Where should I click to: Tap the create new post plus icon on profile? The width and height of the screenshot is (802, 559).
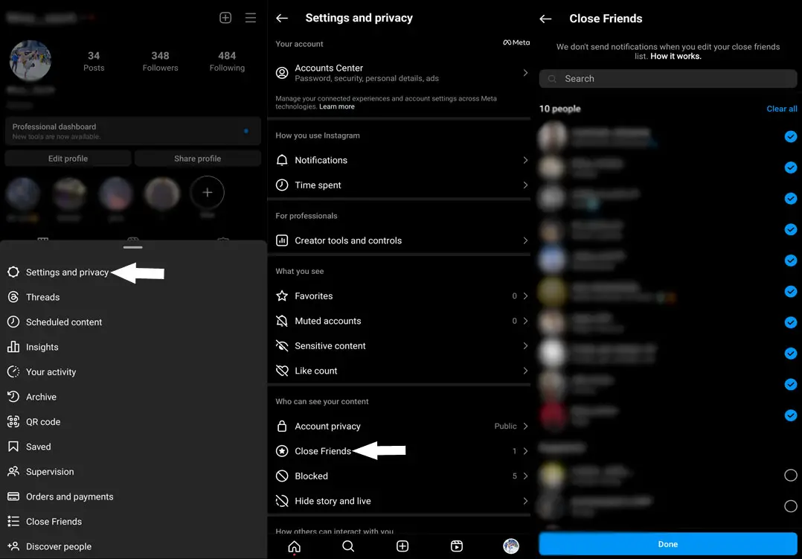(225, 18)
